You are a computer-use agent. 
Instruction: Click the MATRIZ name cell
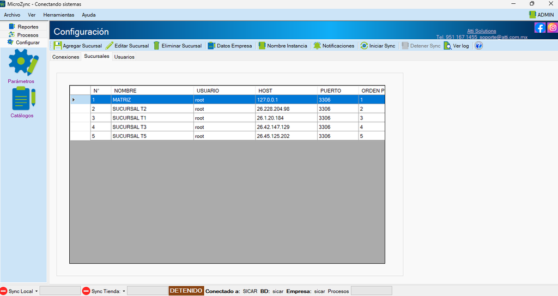point(153,100)
